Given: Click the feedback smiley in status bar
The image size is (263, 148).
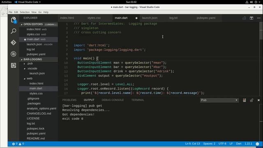Looking at the screenshot, I should coord(257,144).
